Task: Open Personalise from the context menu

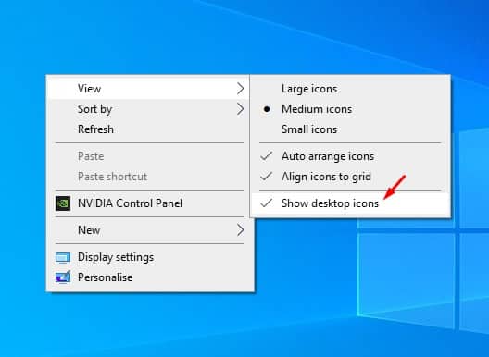Action: coord(149,277)
